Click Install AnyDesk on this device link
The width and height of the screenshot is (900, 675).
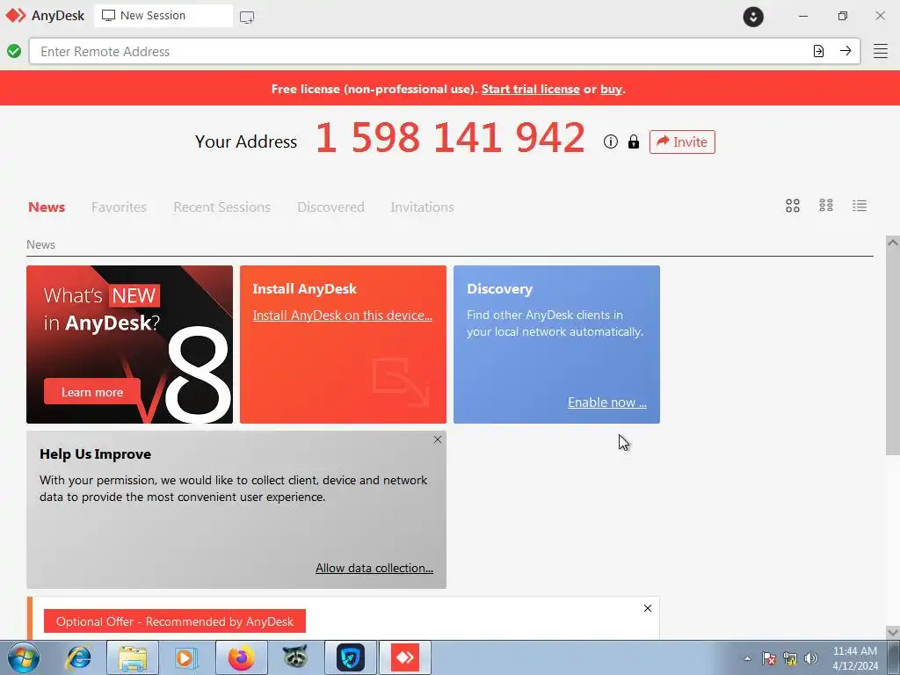[342, 316]
